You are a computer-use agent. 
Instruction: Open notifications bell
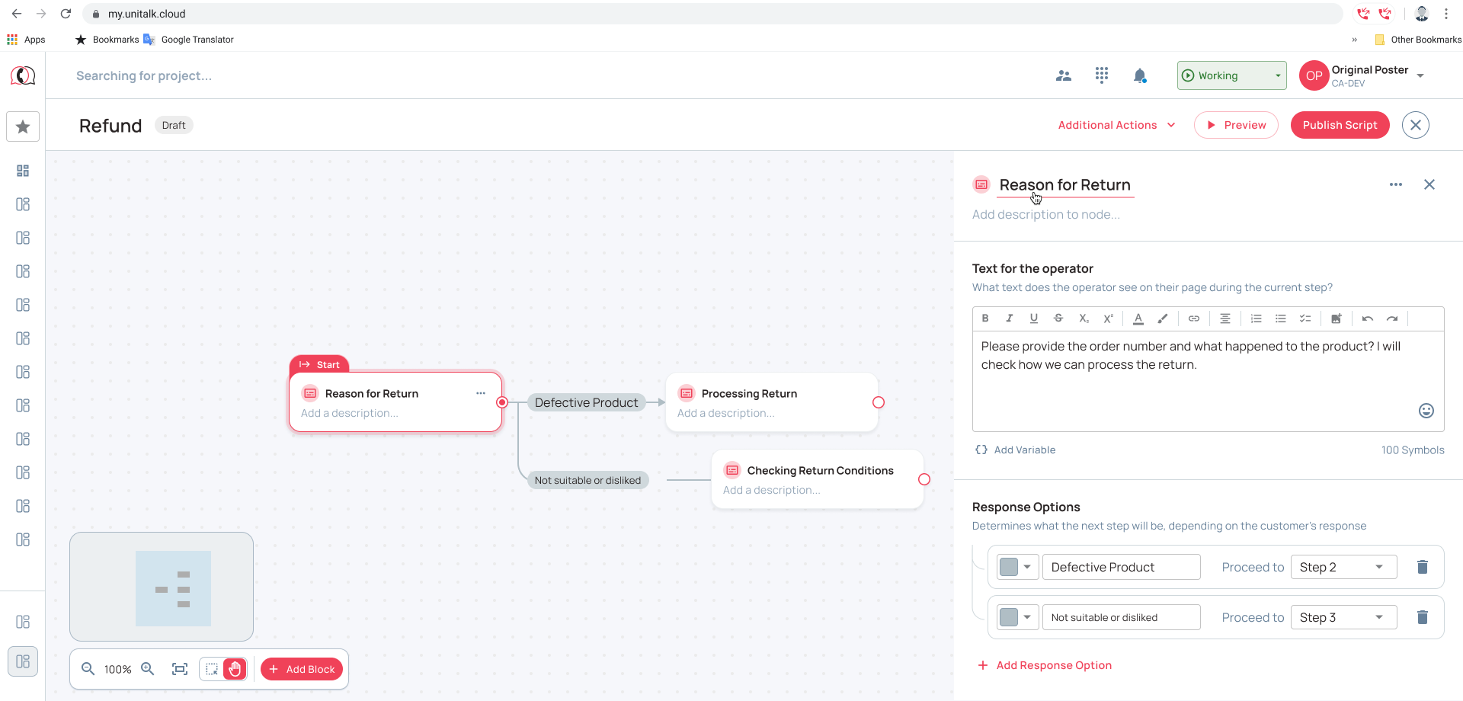(x=1140, y=75)
